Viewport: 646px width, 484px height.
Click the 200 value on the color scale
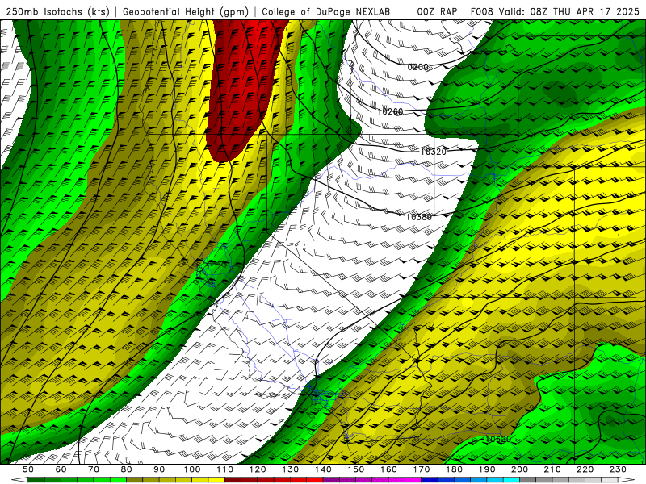point(519,469)
